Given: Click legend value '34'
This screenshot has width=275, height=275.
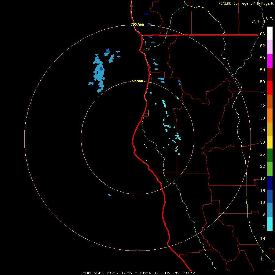Looking at the screenshot, I should tap(262, 130).
